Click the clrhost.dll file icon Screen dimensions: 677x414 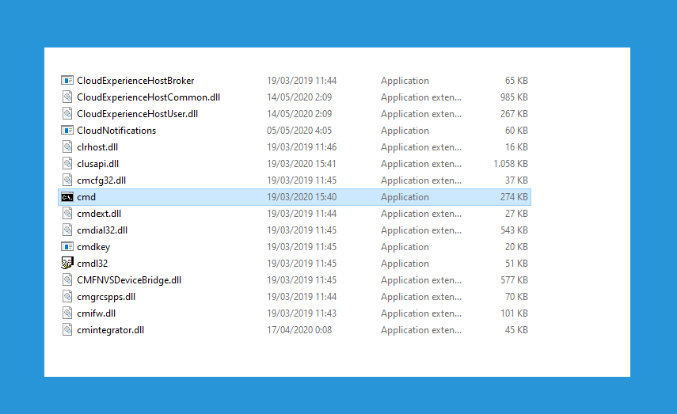[67, 146]
